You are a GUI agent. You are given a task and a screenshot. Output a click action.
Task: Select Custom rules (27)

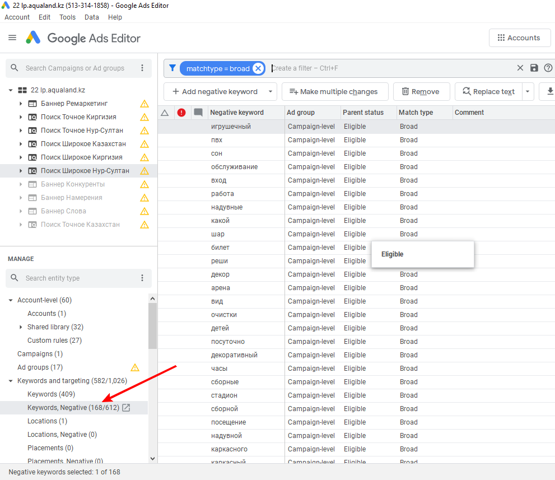(54, 341)
